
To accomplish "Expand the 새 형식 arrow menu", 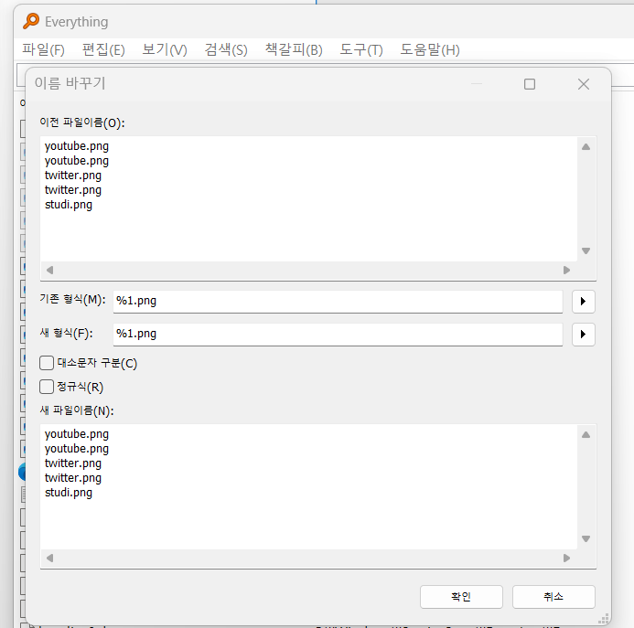I will (x=583, y=335).
